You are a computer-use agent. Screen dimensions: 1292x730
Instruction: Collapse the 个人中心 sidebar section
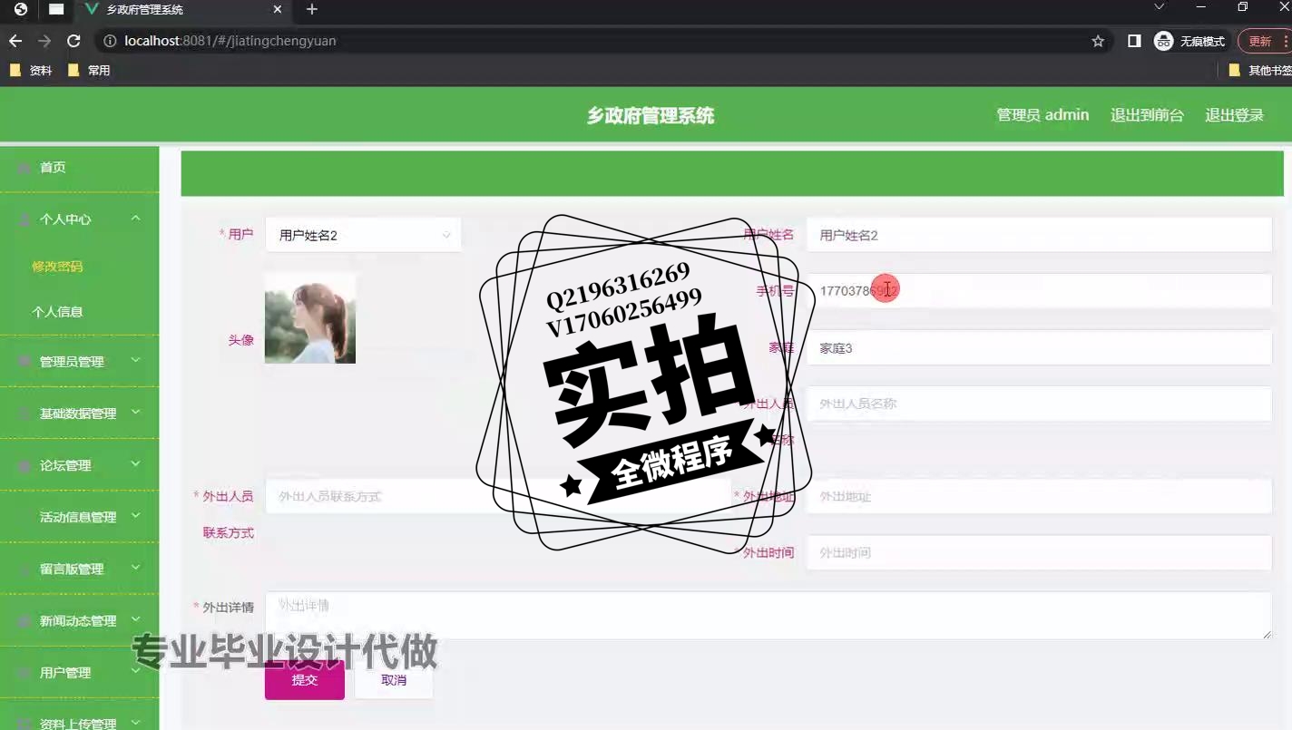pos(79,219)
